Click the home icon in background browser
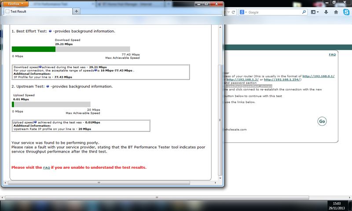The height and width of the screenshot is (211, 352). (336, 12)
